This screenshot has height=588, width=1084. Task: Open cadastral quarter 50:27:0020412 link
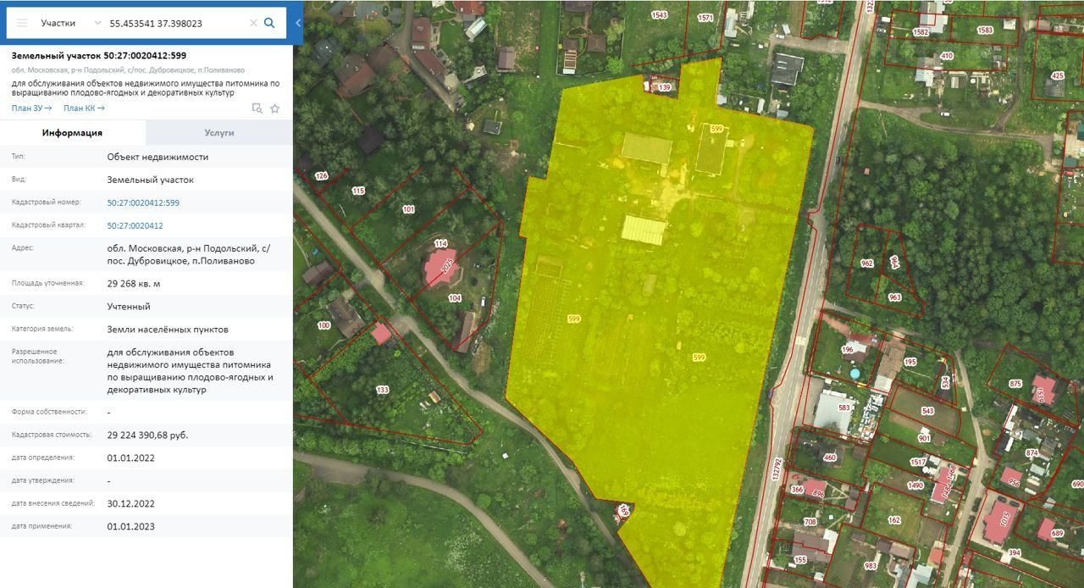[135, 225]
